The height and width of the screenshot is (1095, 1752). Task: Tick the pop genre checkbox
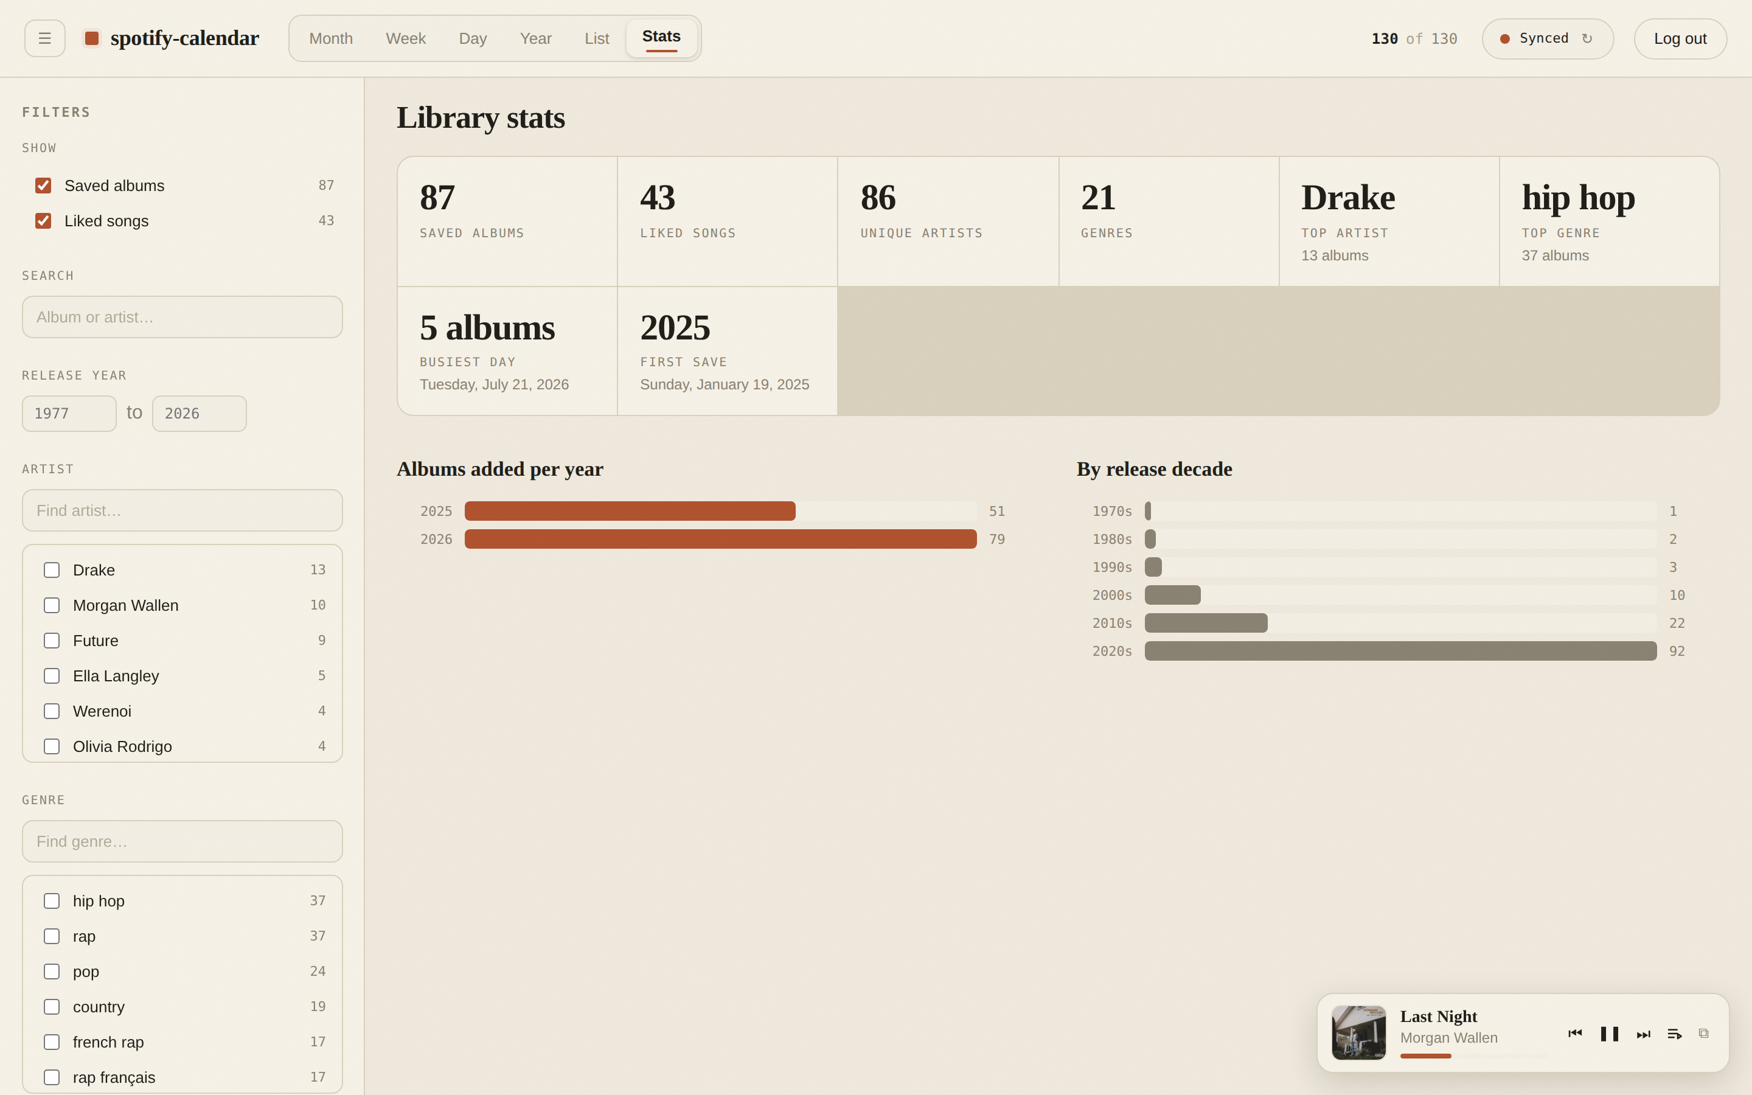[51, 971]
